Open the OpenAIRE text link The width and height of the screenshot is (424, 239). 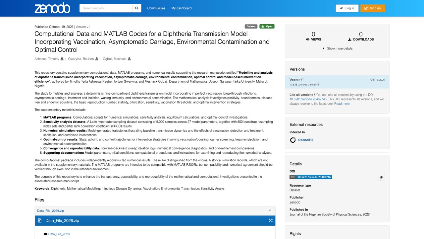pyautogui.click(x=306, y=140)
